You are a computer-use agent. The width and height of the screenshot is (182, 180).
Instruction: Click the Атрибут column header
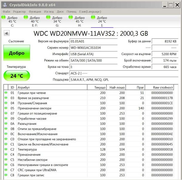[52, 87]
